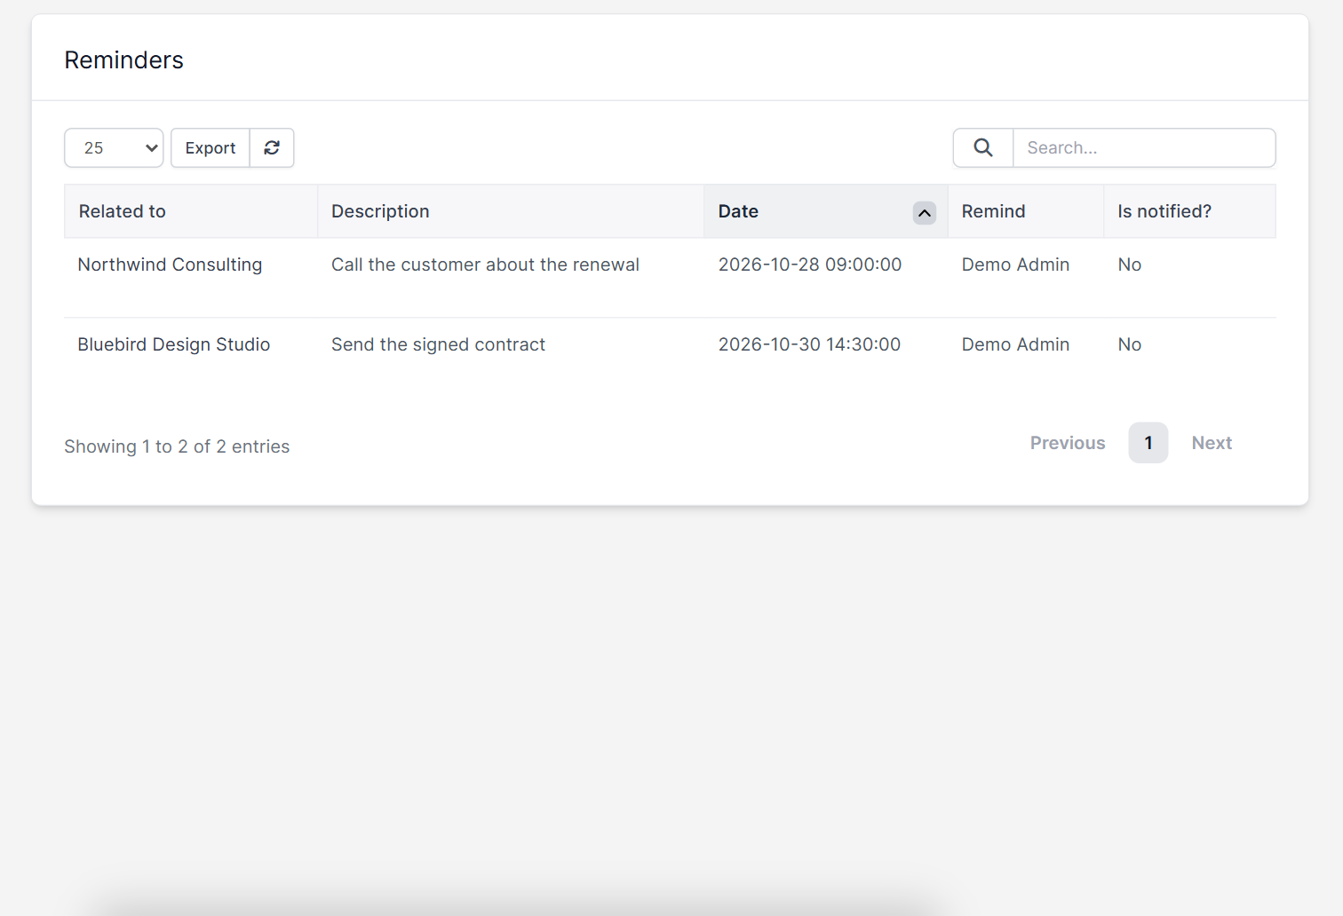Sort by the Description column header

point(511,211)
